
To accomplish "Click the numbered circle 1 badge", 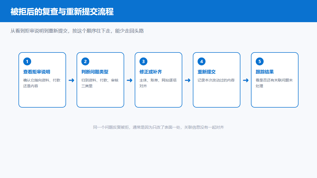I will coord(27,61).
